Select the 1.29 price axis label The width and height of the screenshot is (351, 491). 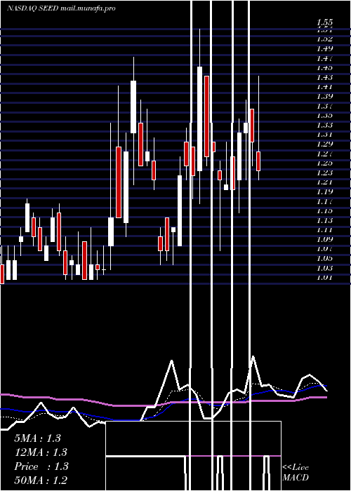[x=324, y=144]
